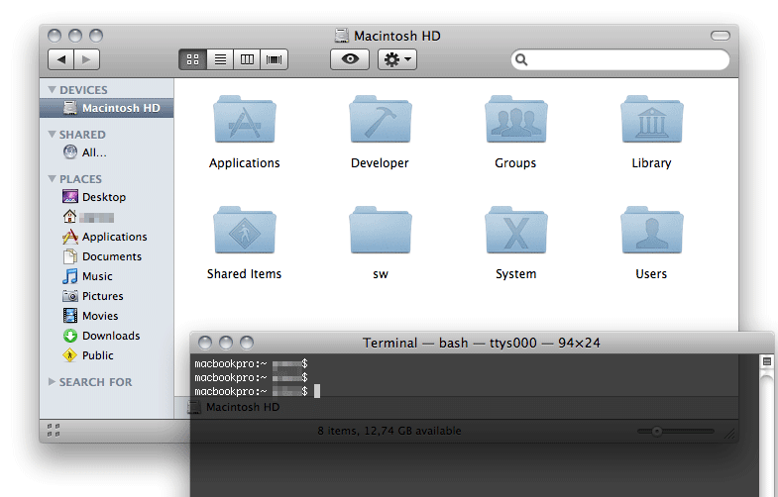Click Macintosh HD in the path bar

[234, 407]
